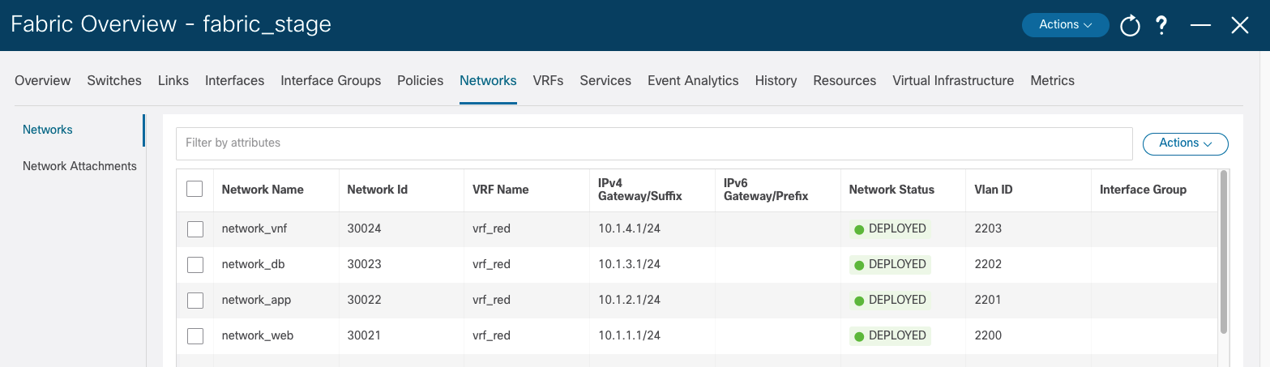Sort by the Network Status column header
The height and width of the screenshot is (367, 1270).
pyautogui.click(x=892, y=190)
